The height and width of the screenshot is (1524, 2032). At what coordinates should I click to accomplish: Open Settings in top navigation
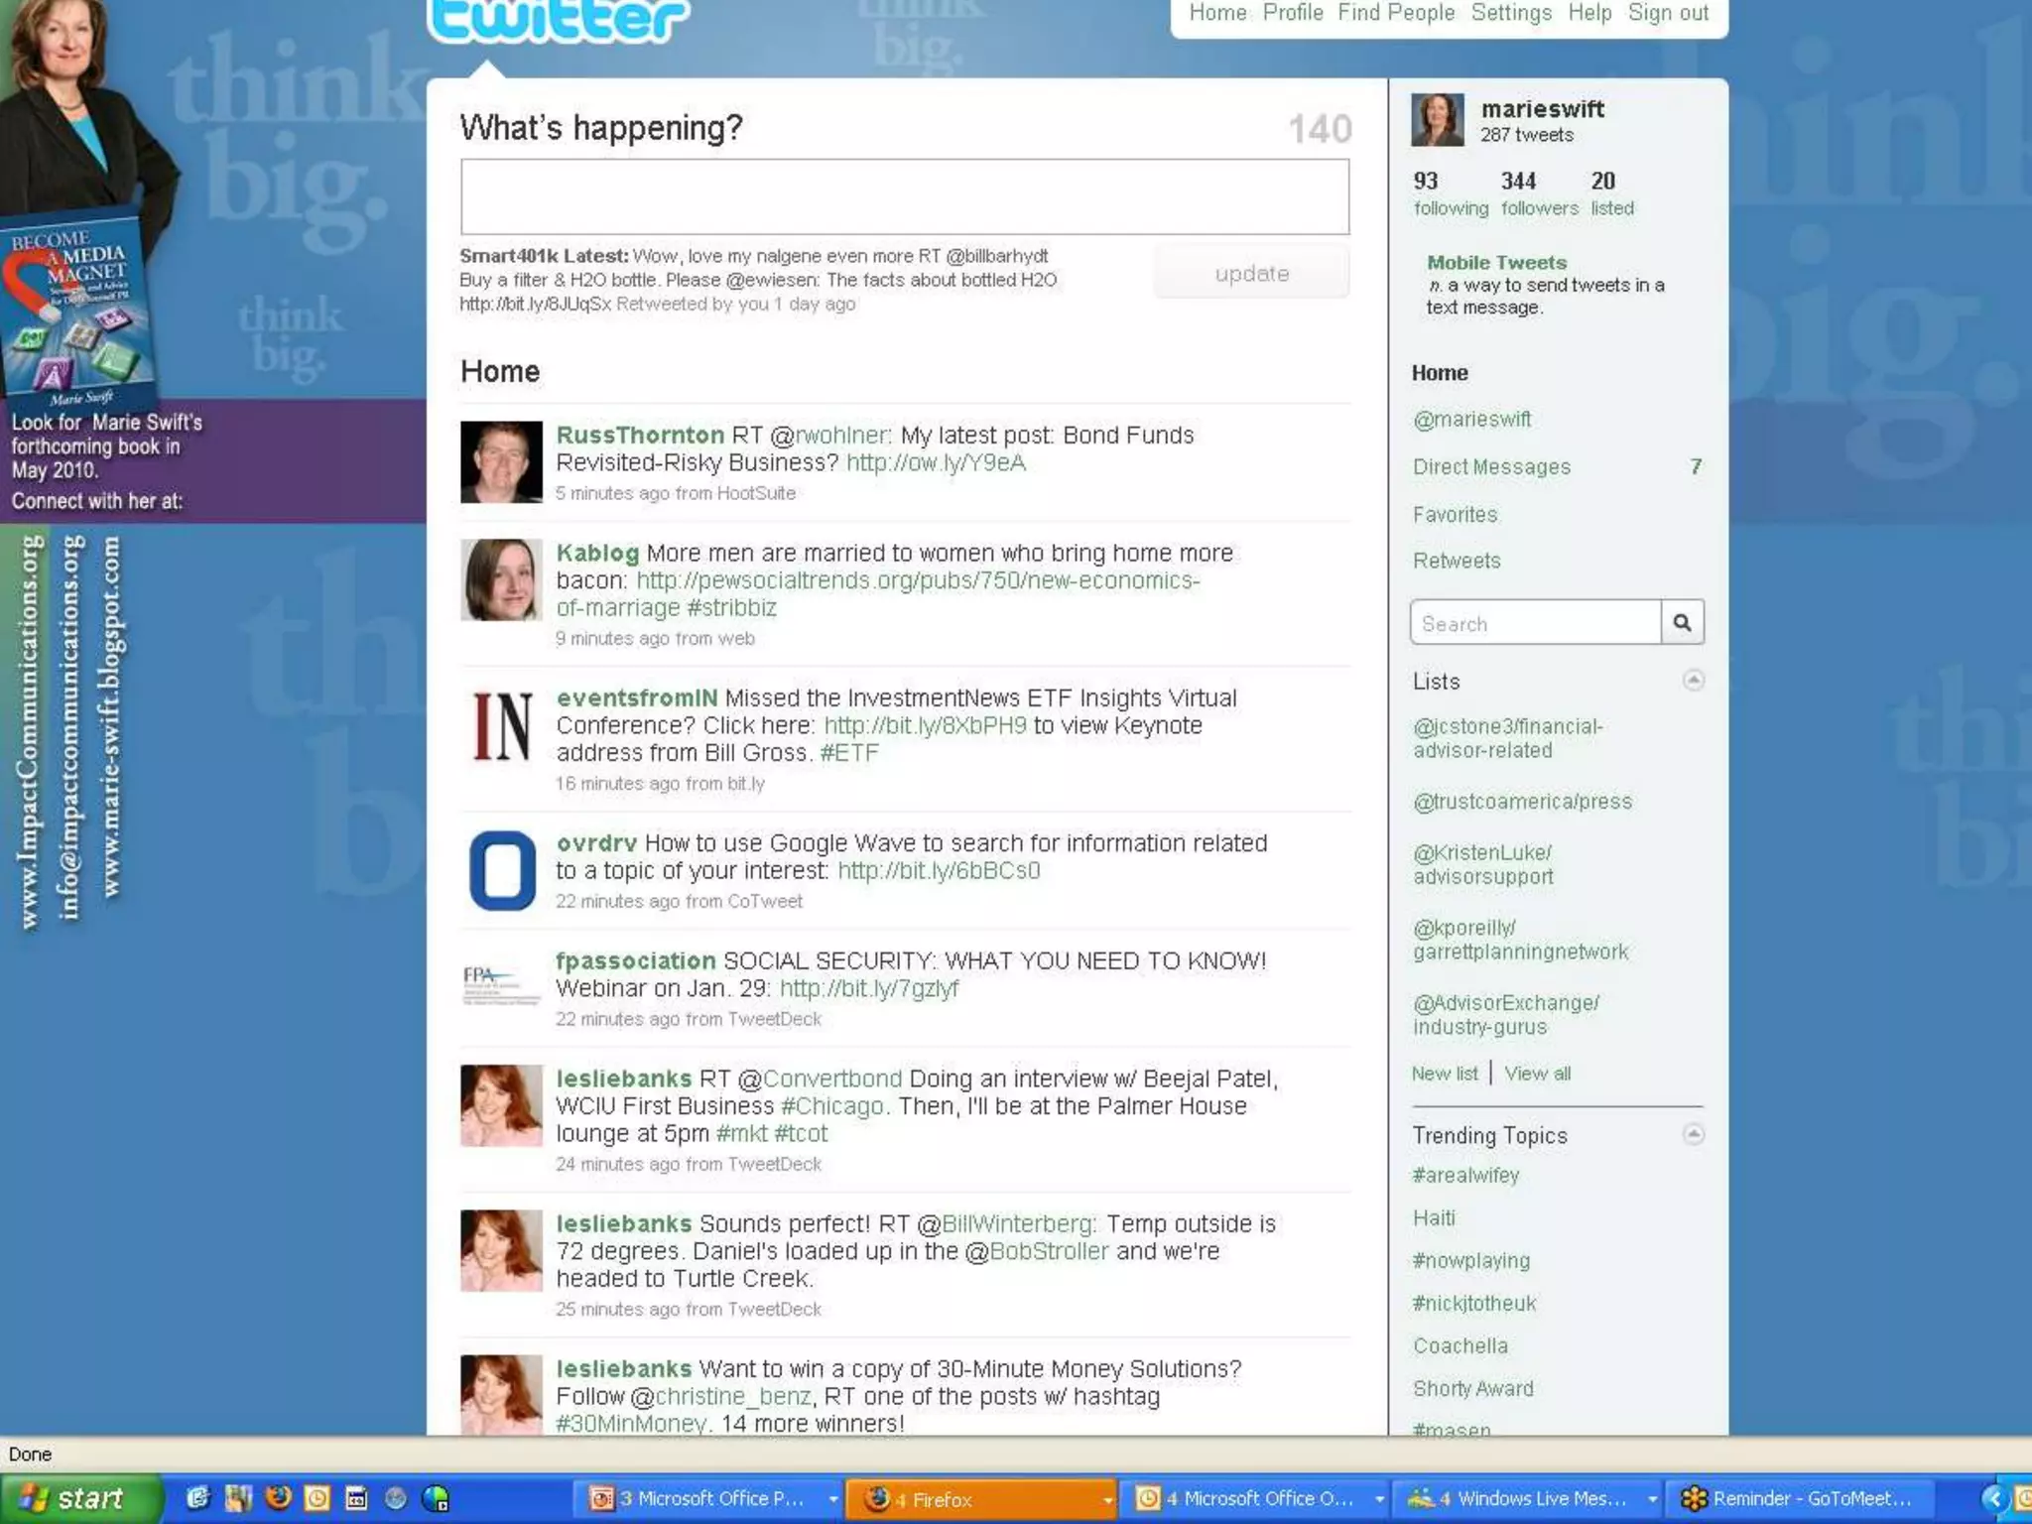coord(1511,13)
